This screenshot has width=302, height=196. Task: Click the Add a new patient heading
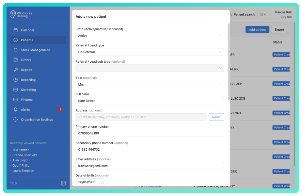click(x=91, y=17)
